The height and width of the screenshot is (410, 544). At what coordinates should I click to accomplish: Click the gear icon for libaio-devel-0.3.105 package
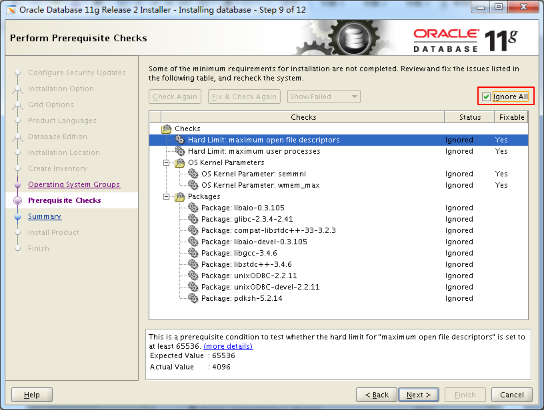[x=193, y=242]
